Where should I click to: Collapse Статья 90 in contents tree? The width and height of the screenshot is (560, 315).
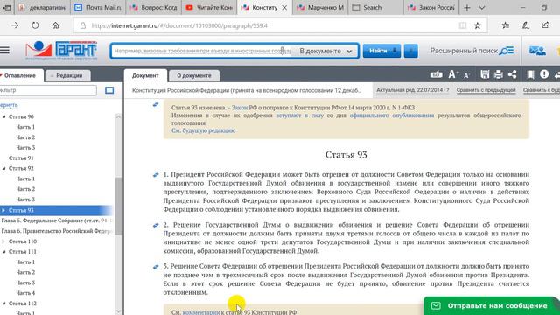pos(4,116)
